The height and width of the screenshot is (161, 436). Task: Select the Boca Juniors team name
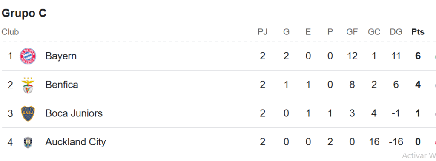(74, 113)
